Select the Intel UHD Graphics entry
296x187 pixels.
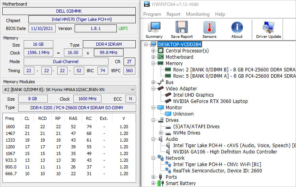193,95
